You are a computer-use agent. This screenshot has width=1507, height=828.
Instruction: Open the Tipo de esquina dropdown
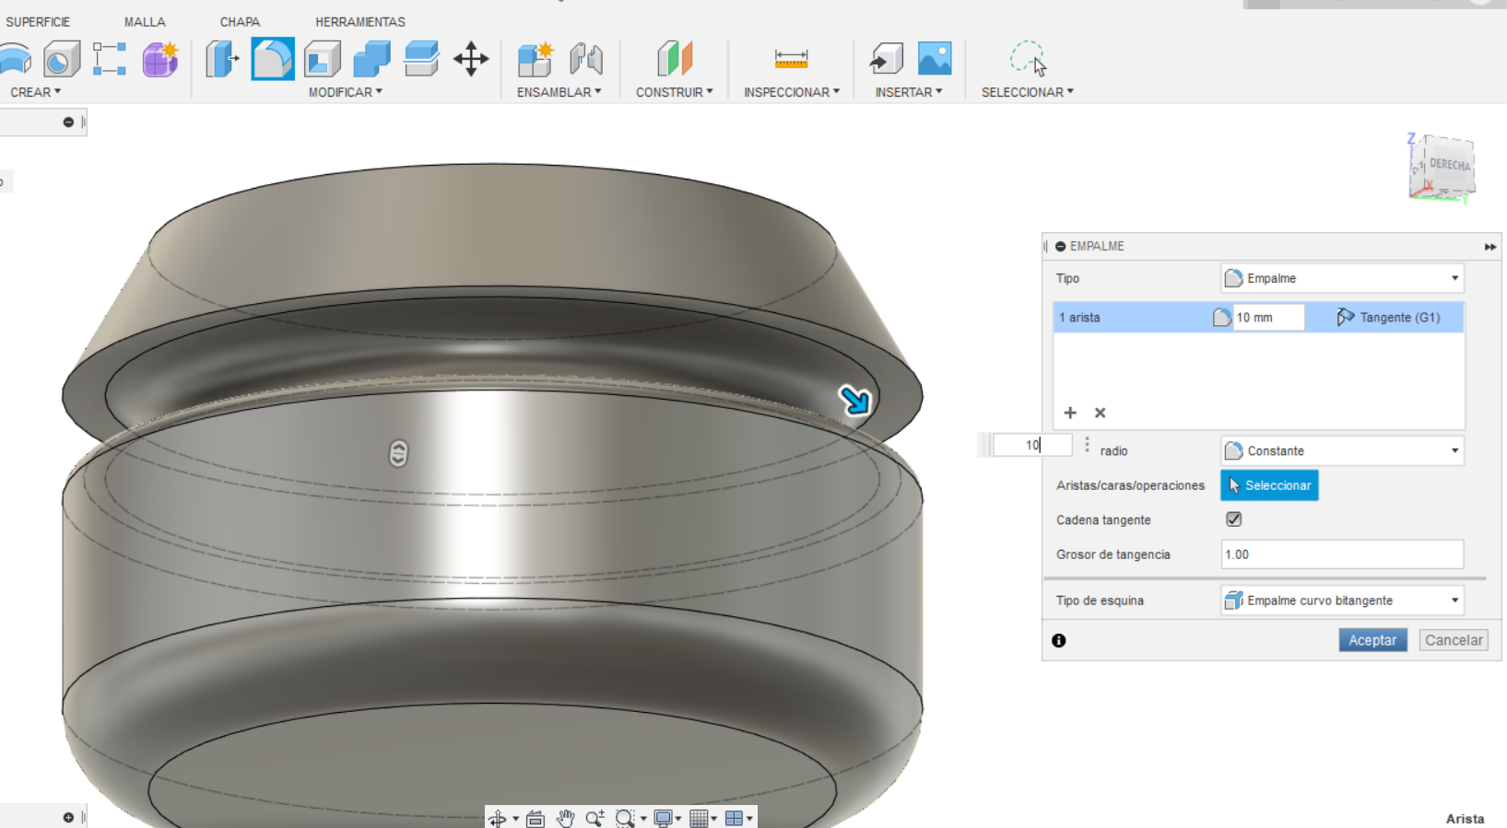[1342, 601]
